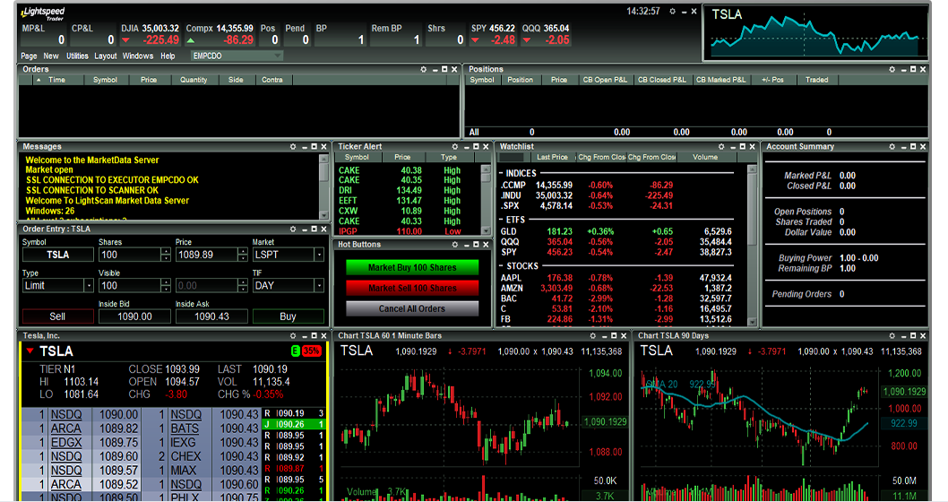Click Market Sell 100 Shares button
This screenshot has height=502, width=948.
(x=412, y=288)
